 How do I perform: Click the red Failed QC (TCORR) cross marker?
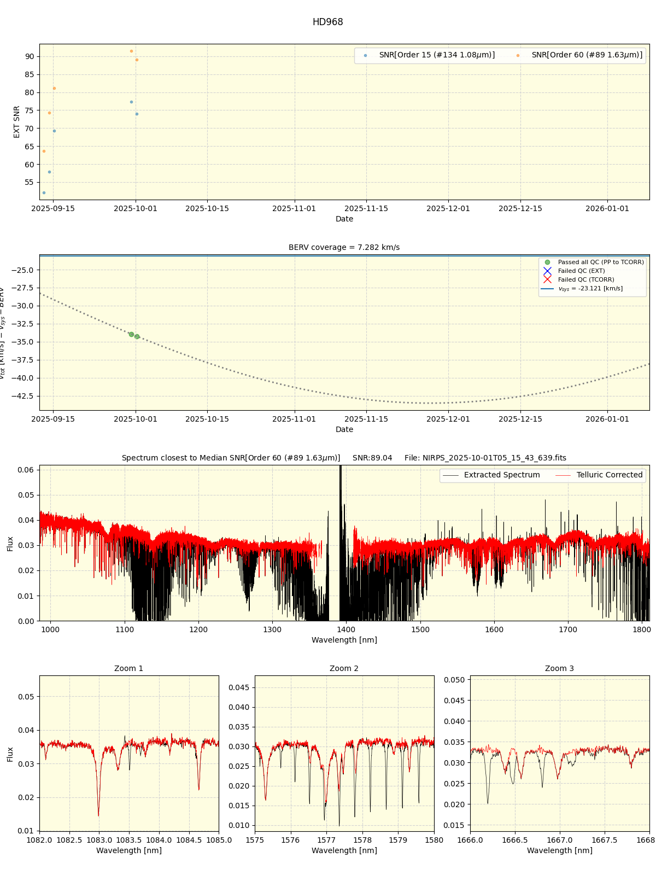tap(547, 280)
